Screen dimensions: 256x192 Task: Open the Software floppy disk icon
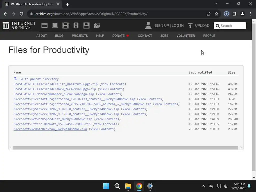[86, 25]
